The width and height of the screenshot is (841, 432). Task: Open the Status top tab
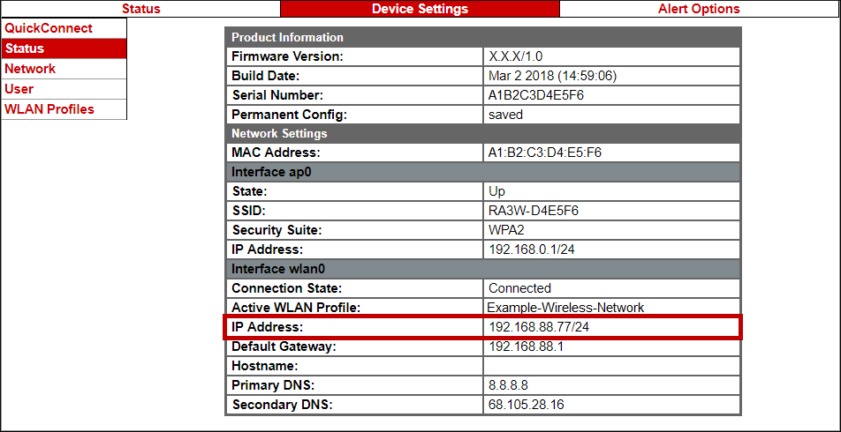[x=141, y=9]
